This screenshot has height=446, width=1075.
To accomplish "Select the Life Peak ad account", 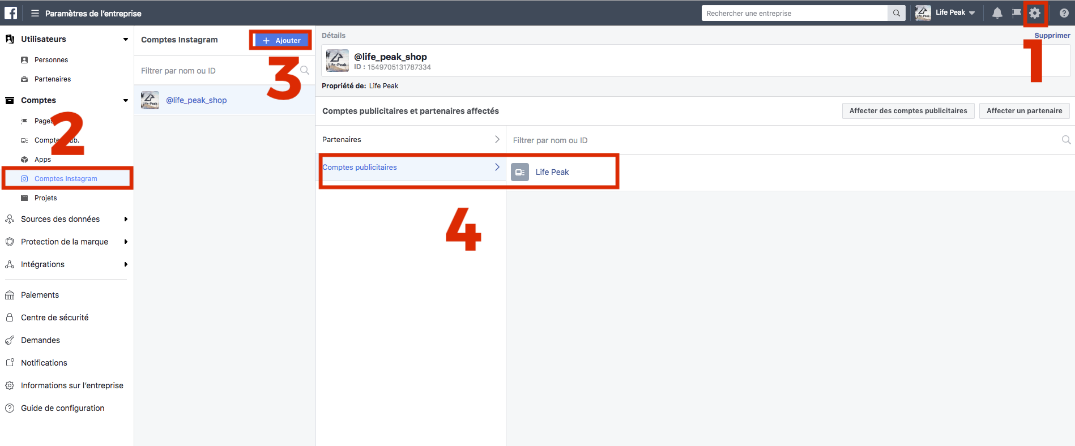I will point(552,172).
